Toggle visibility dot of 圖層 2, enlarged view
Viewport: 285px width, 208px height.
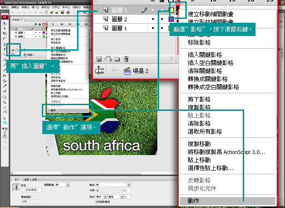tap(153, 19)
